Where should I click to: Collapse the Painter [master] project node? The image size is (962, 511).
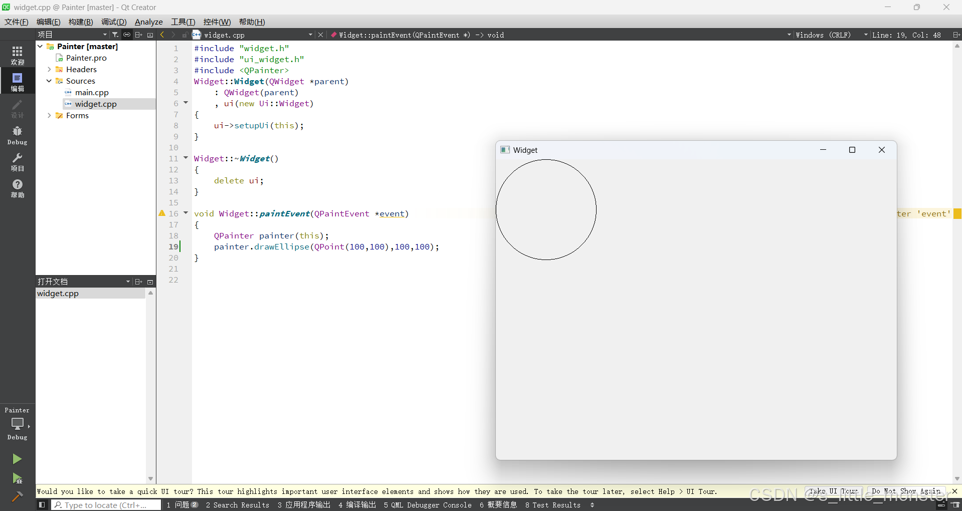tap(40, 46)
